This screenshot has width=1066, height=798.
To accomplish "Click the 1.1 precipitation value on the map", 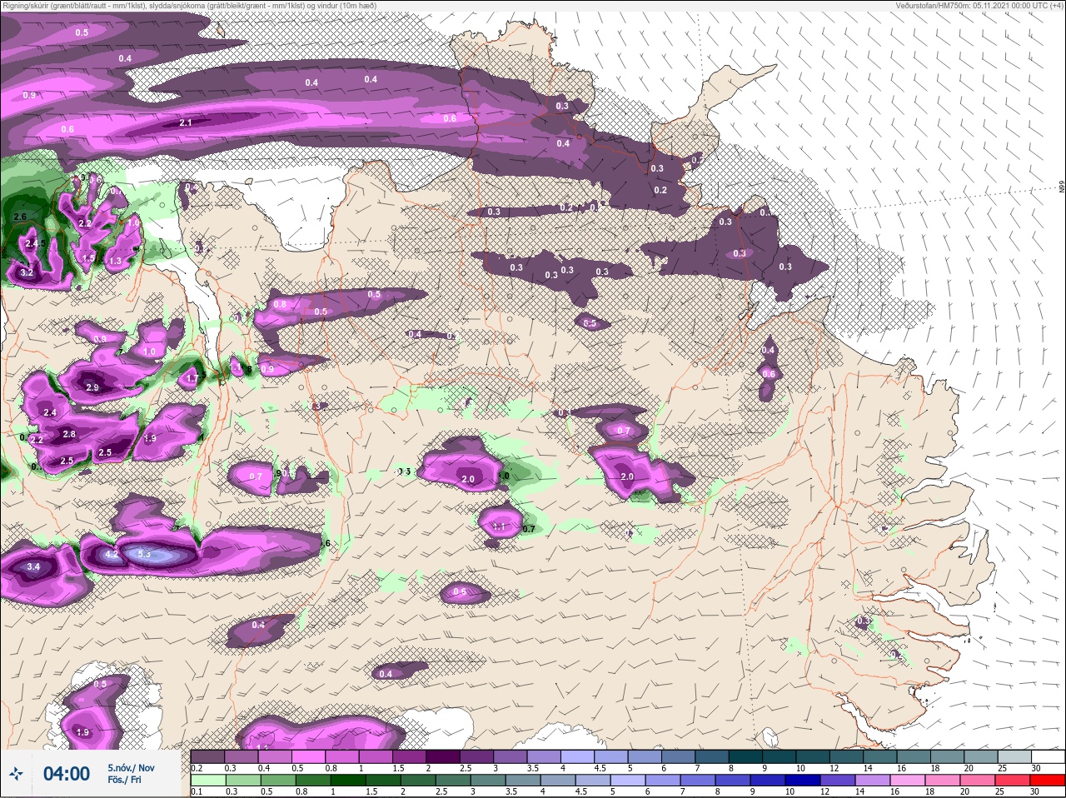I will point(499,526).
